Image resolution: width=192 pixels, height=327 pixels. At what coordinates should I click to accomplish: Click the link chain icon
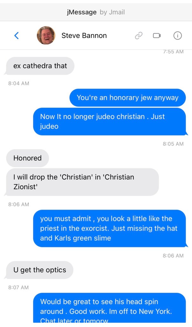click(139, 36)
